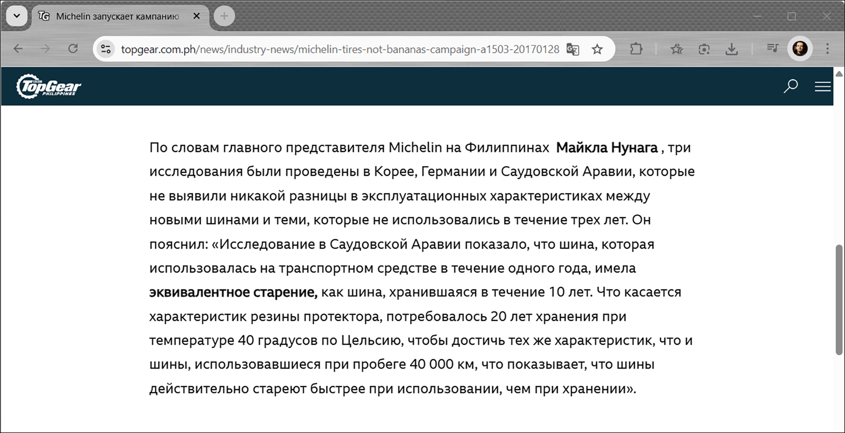Close the Michelin article tab

pyautogui.click(x=196, y=16)
